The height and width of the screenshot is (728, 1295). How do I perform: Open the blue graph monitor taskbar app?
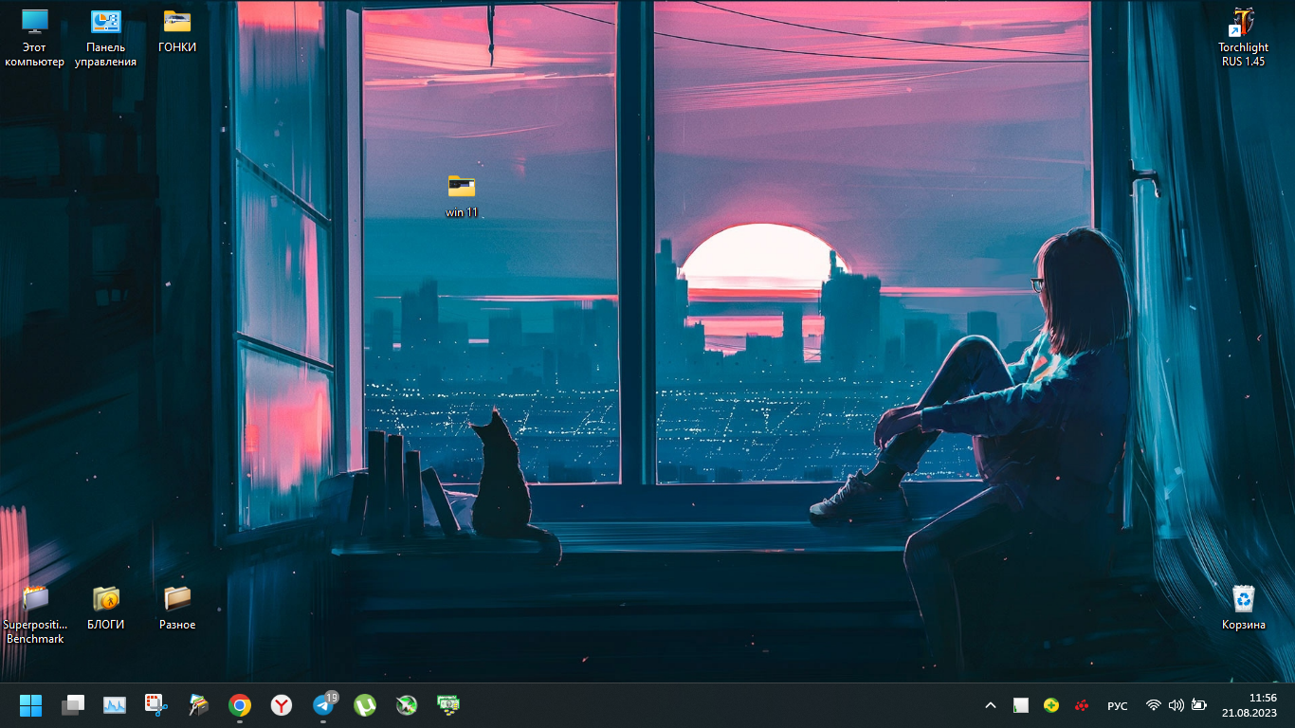click(x=115, y=705)
